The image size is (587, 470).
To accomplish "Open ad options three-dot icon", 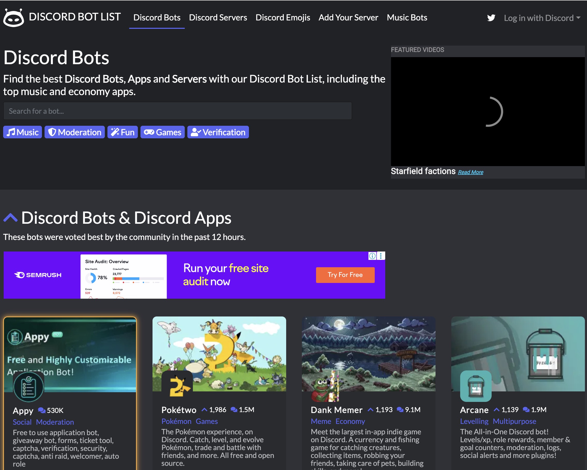I will (381, 256).
